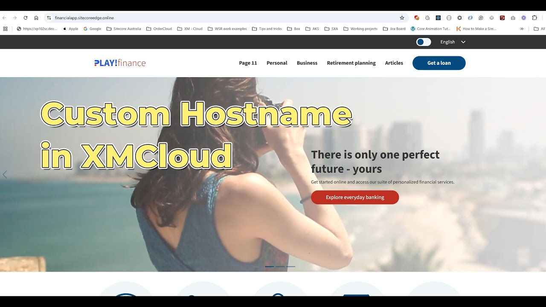The width and height of the screenshot is (546, 307).
Task: Open the XM - Cloud bookmark folder
Action: [x=190, y=29]
